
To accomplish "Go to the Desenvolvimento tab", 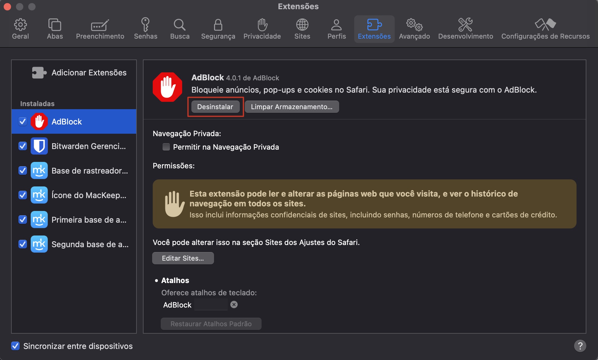I will 466,29.
